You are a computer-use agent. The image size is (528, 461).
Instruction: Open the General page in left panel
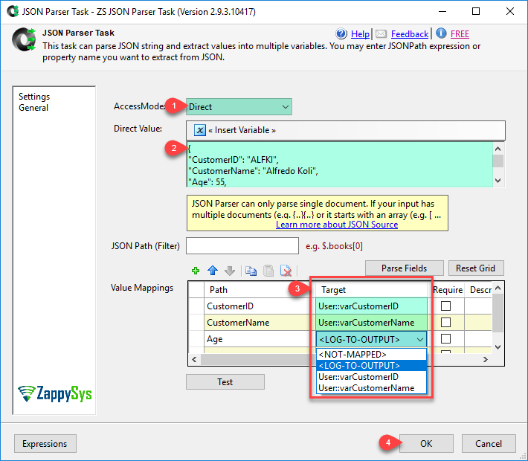33,108
